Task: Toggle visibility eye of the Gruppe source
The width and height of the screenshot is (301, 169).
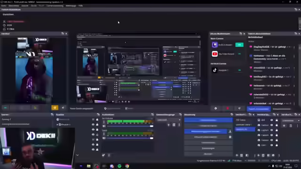Action: coord(93,124)
